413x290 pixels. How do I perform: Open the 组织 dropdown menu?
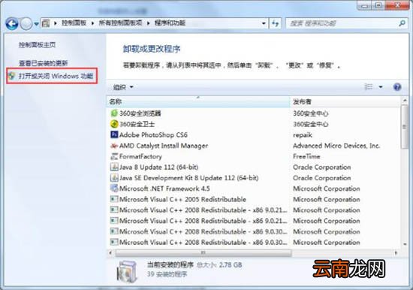123,87
